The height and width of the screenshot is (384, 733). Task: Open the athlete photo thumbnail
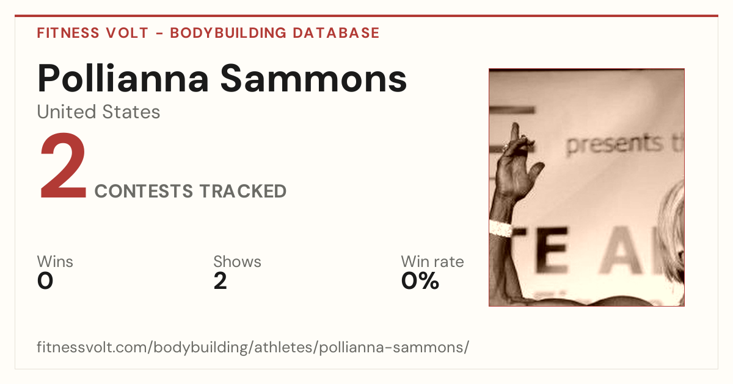(586, 187)
